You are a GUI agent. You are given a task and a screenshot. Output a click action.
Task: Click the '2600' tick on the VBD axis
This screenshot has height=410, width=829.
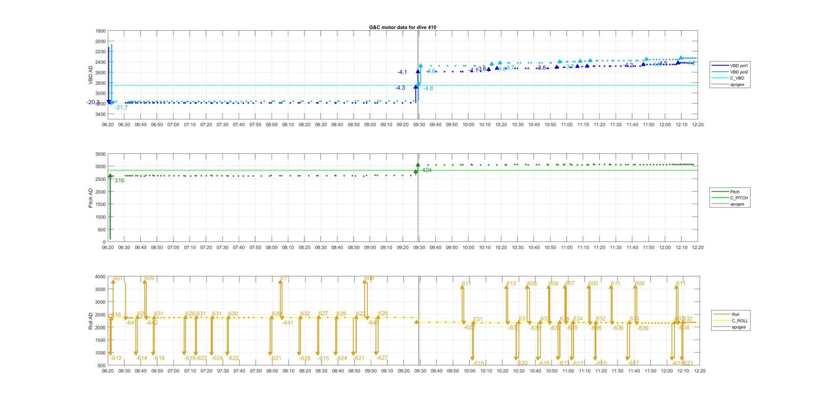click(x=101, y=72)
